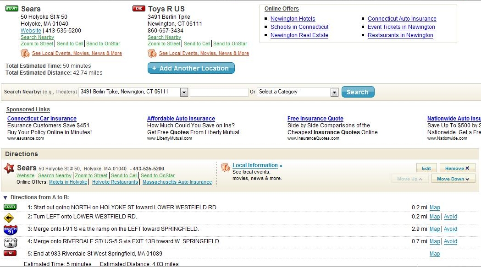Click the blue Search button

(x=358, y=92)
